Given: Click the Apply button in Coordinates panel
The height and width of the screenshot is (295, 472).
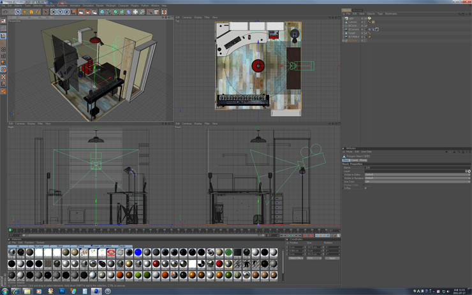Looking at the screenshot, I should (x=332, y=258).
